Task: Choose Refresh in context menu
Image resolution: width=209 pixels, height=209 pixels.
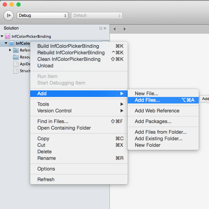Action: coord(79,179)
